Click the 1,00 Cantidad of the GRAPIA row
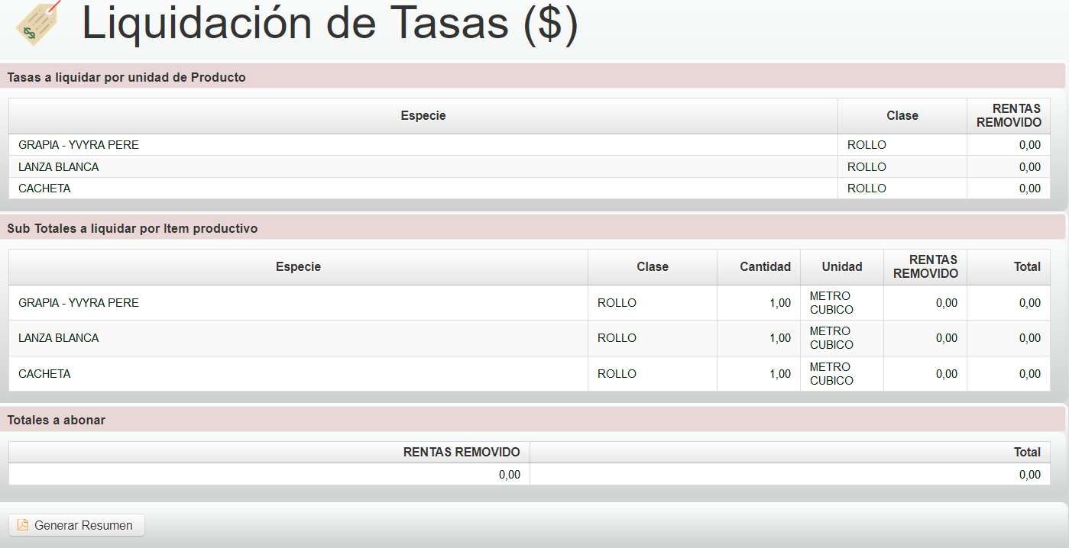The height and width of the screenshot is (548, 1069). click(x=780, y=303)
